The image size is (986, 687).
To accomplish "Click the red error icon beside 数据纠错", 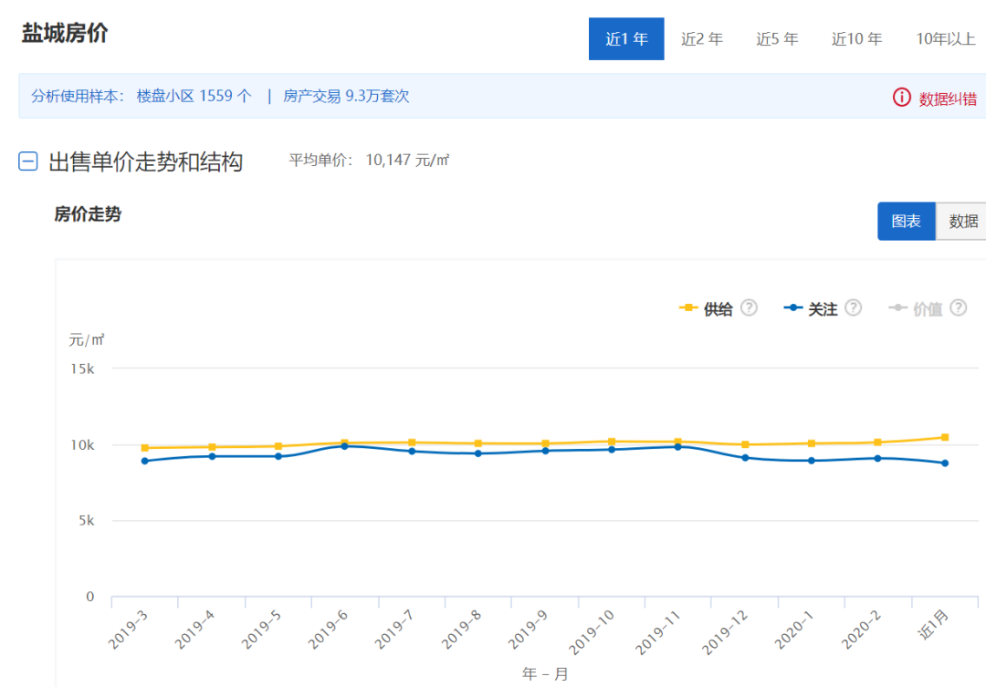I will [902, 96].
